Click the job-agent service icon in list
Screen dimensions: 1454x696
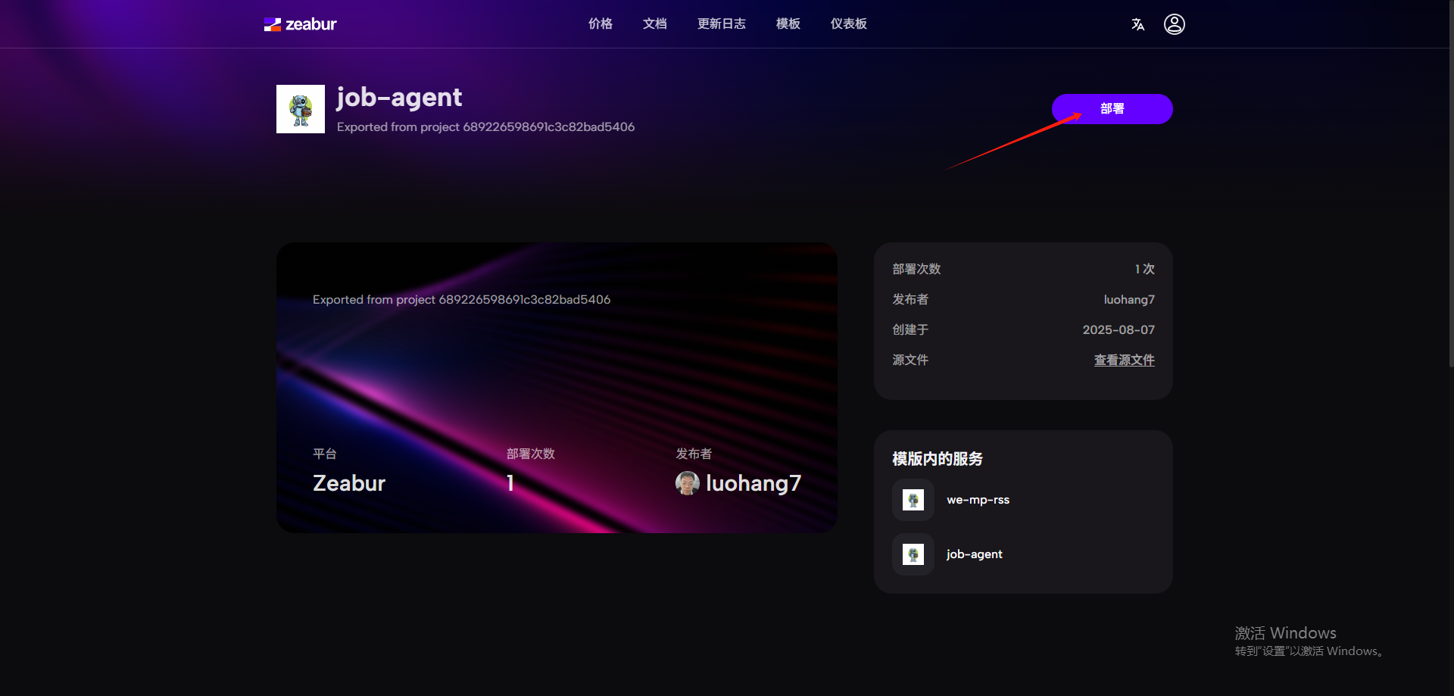(x=913, y=554)
